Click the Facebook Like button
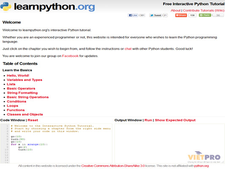 (133, 15)
